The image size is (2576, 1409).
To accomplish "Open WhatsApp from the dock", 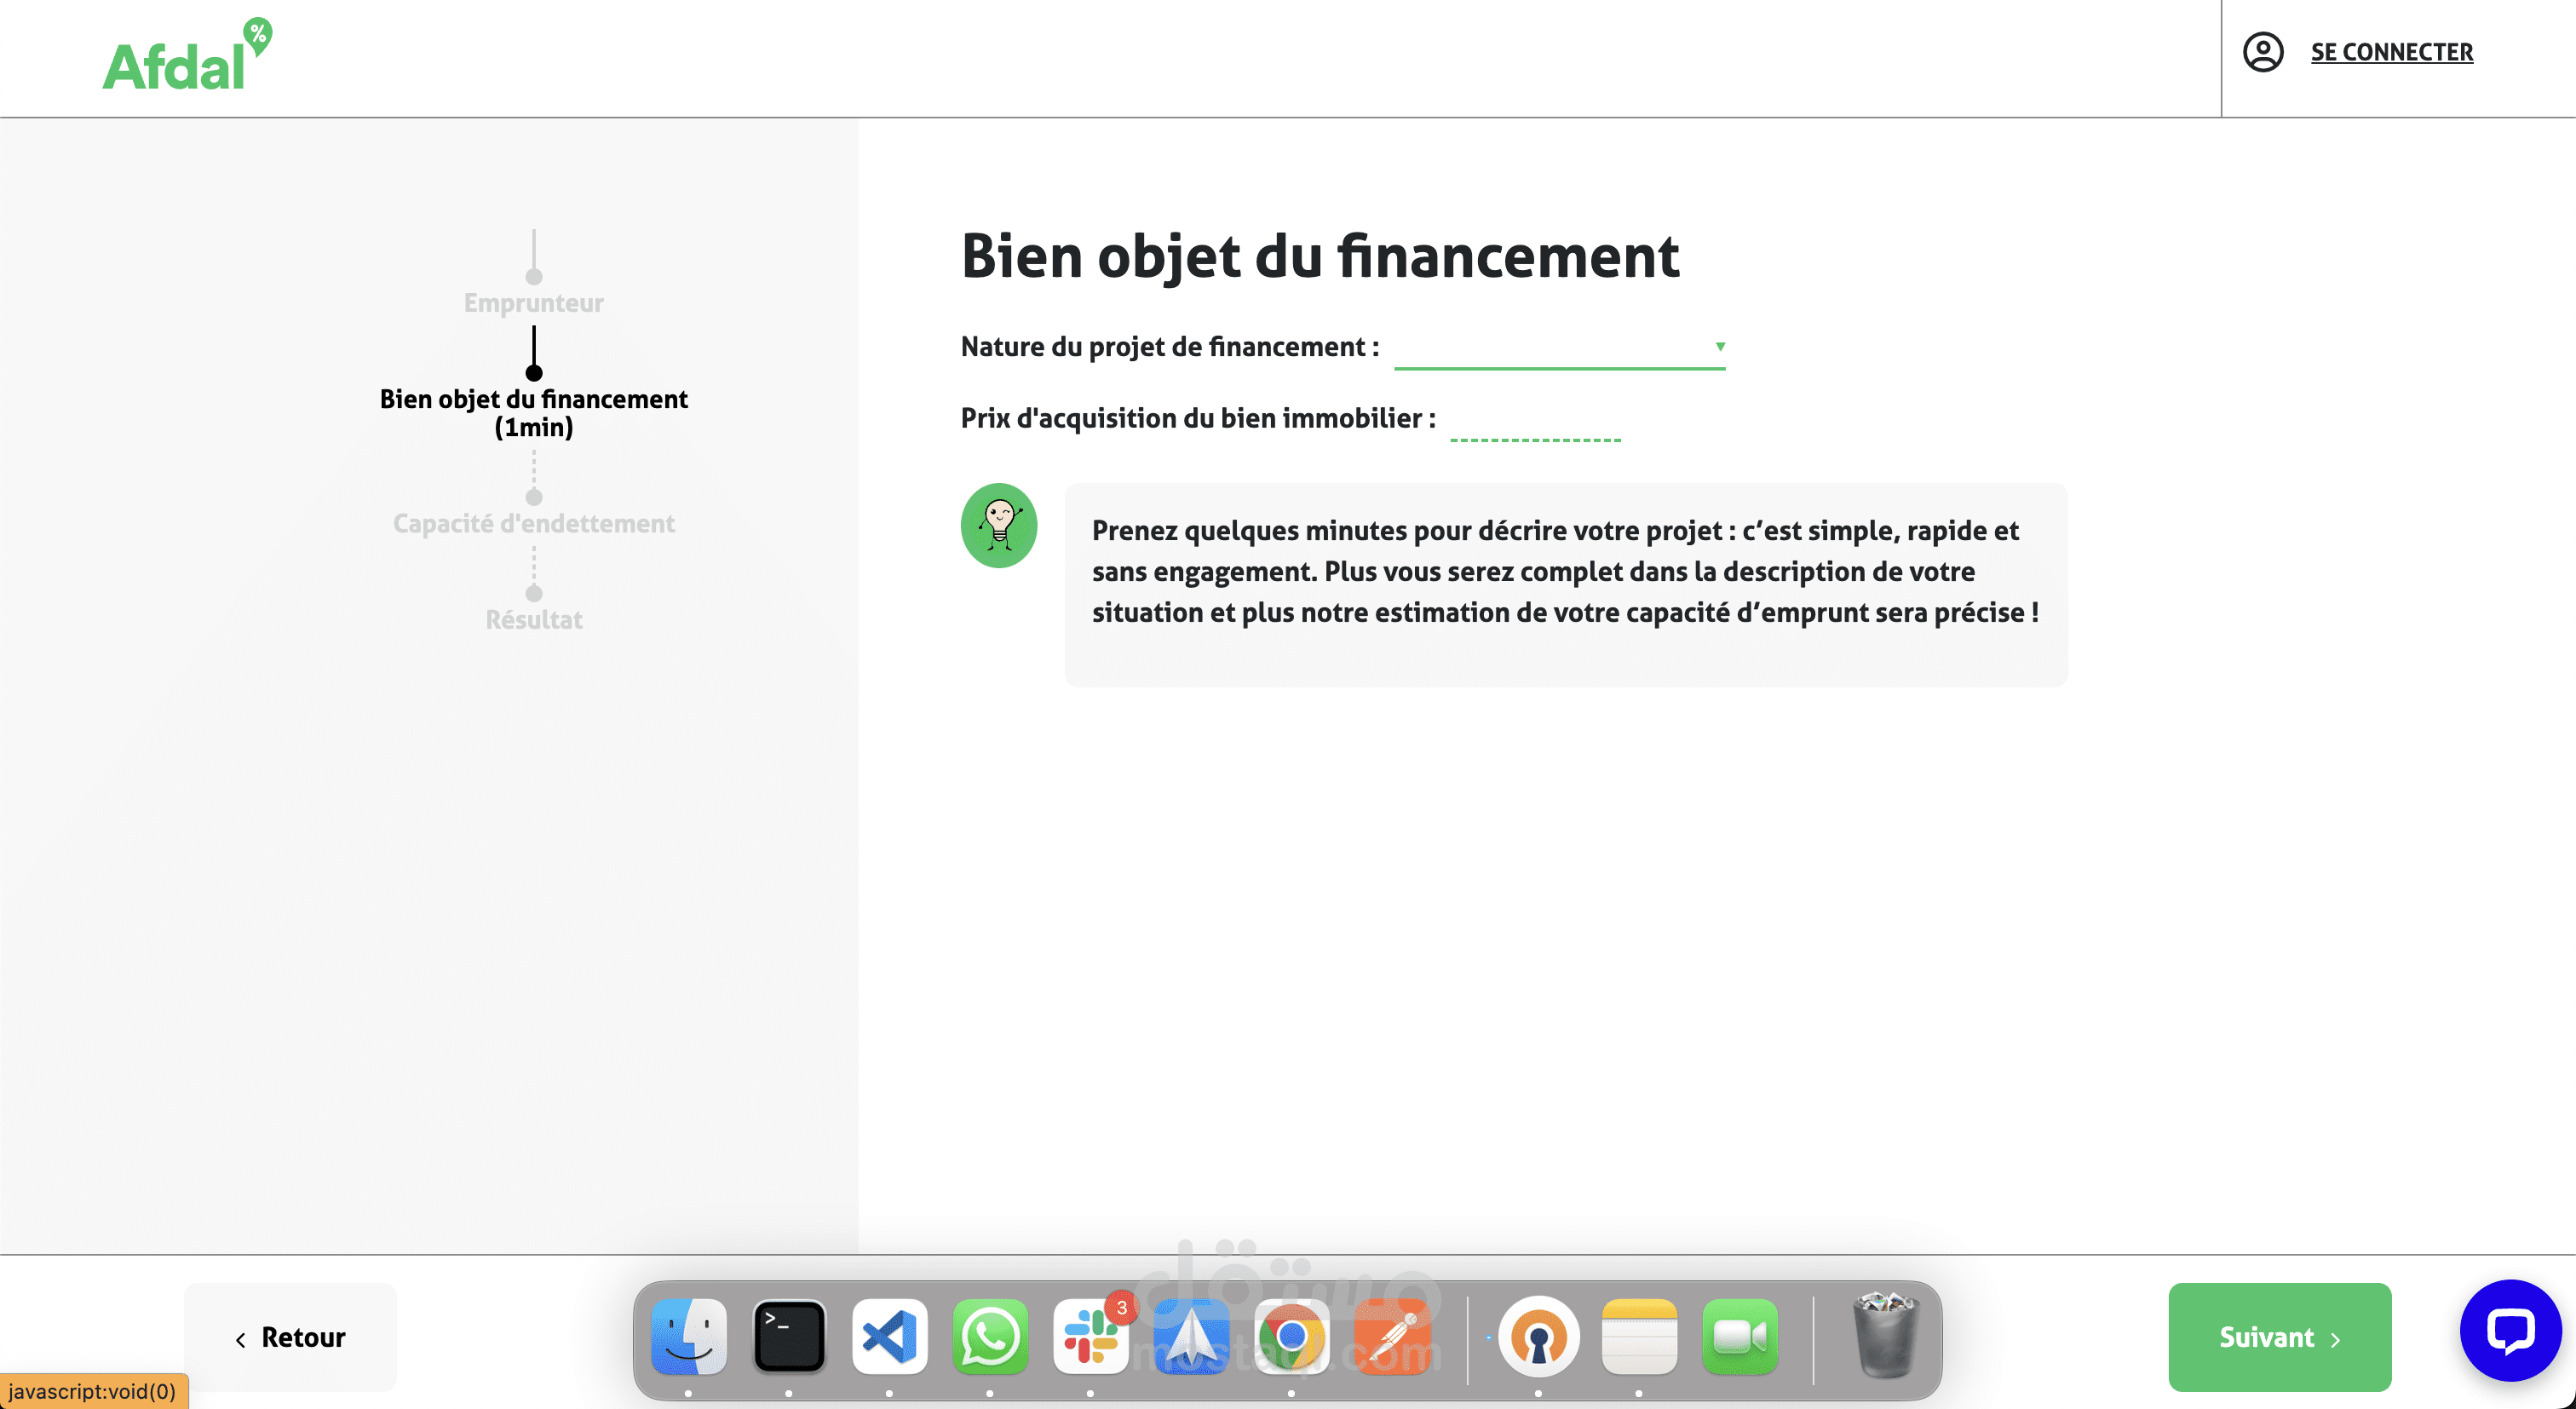I will click(x=990, y=1337).
